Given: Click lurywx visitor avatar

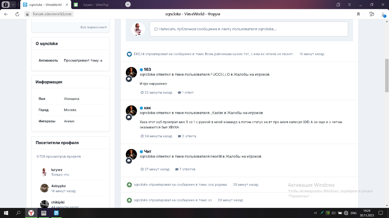Looking at the screenshot, I should point(44,172).
